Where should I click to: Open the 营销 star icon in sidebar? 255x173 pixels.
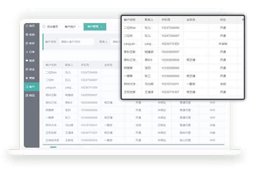point(27,78)
